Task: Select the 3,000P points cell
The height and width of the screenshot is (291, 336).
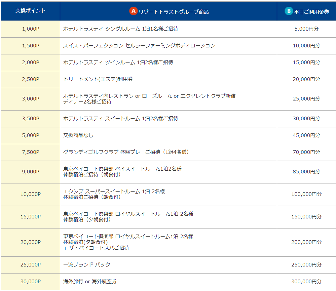Action: pyautogui.click(x=30, y=99)
